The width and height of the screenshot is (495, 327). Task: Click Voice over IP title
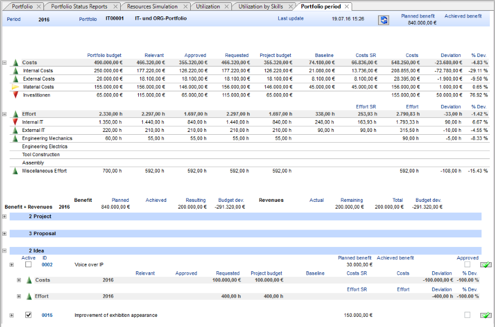tap(89, 264)
